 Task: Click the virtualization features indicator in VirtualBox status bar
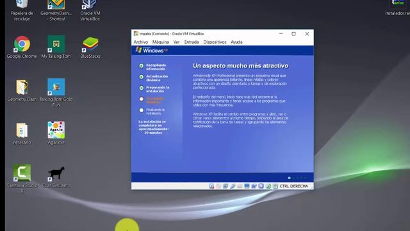tap(261, 186)
